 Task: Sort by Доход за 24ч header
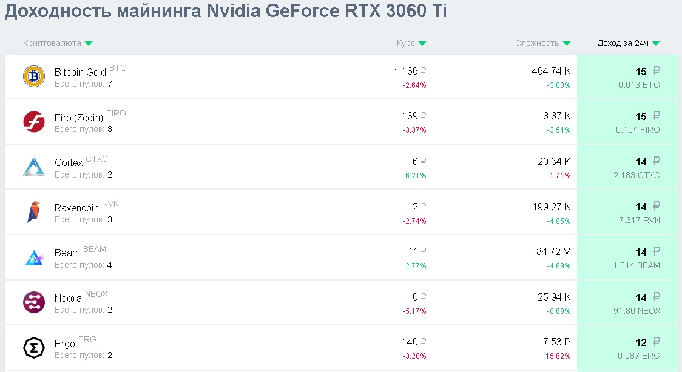[x=629, y=44]
